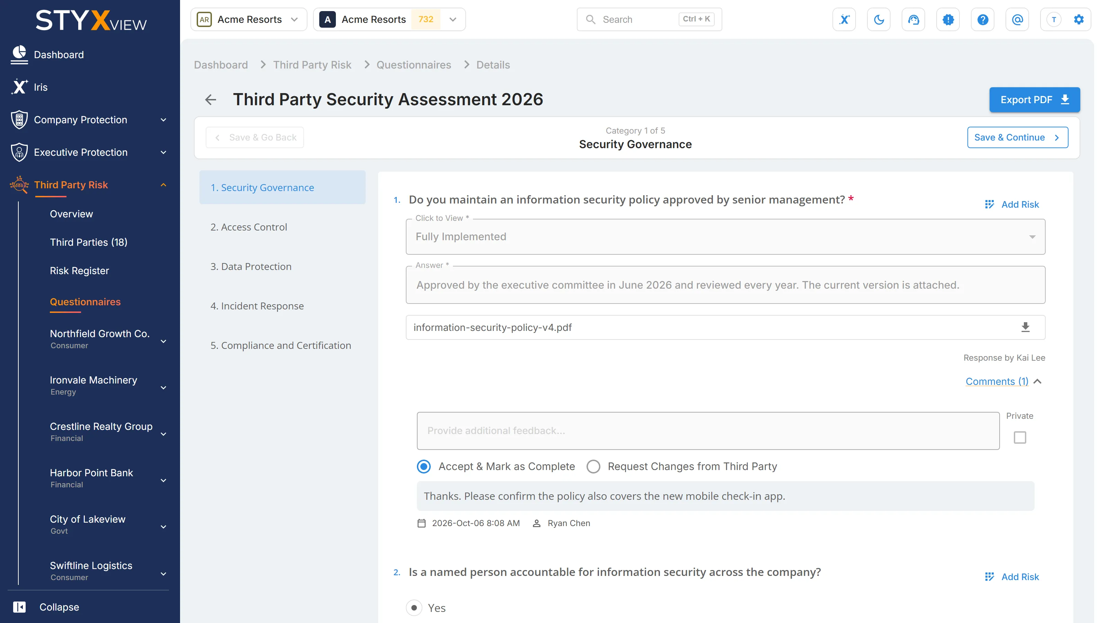Image resolution: width=1108 pixels, height=623 pixels.
Task: Toggle dark mode moon icon
Action: 879,19
